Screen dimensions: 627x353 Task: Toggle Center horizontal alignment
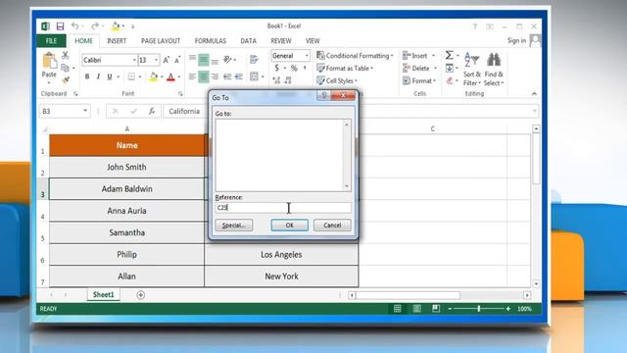204,76
